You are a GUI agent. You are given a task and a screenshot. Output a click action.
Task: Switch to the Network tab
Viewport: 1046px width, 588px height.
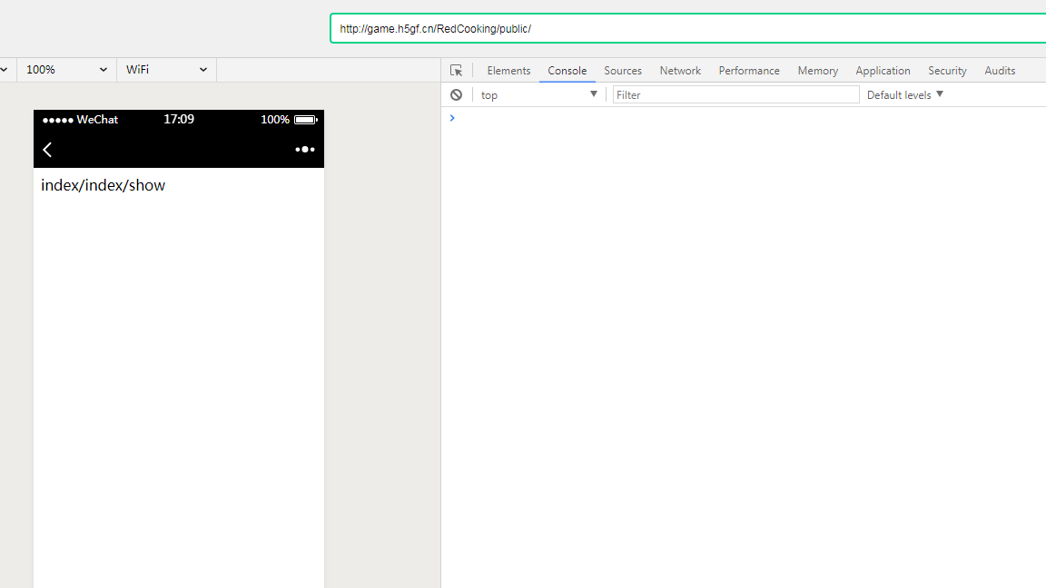[x=680, y=71]
